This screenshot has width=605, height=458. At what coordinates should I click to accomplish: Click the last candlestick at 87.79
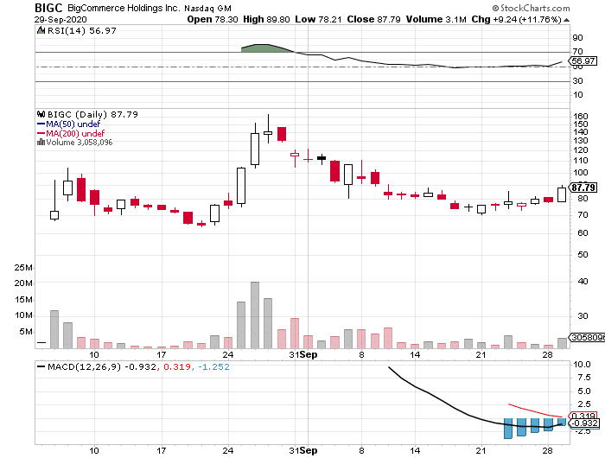click(x=562, y=194)
